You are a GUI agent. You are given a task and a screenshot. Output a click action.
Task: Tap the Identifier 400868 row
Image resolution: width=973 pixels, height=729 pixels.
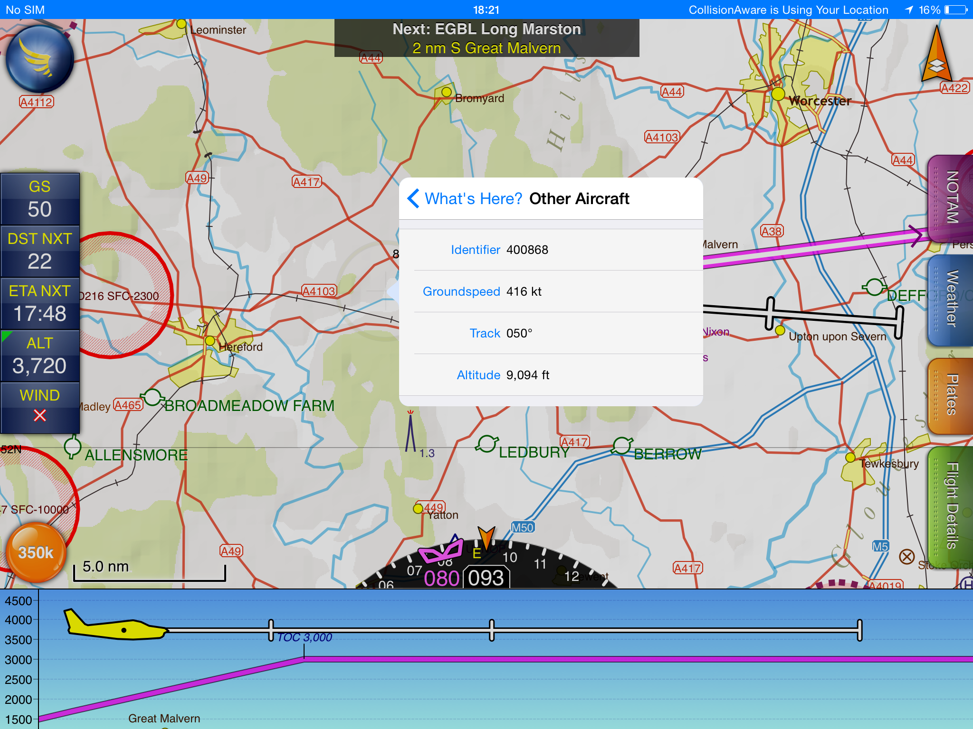[x=551, y=250]
